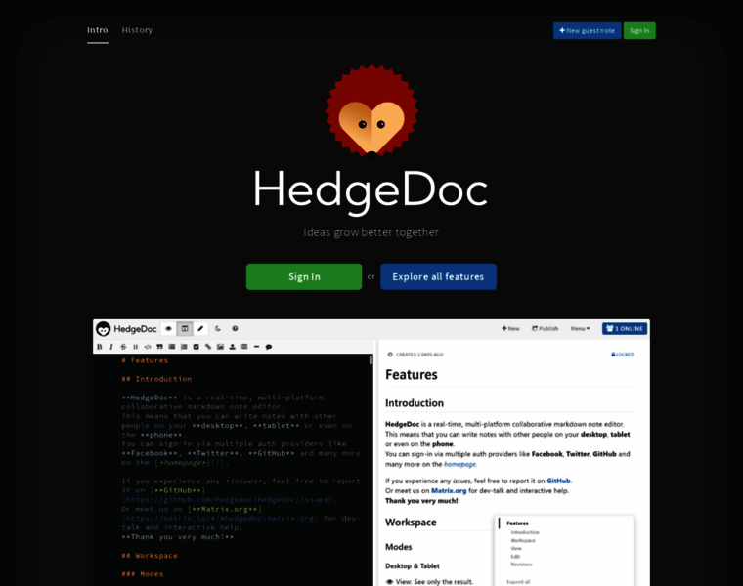Screen dimensions: 743x586
Task: Click the insert link chain icon
Action: 208,347
